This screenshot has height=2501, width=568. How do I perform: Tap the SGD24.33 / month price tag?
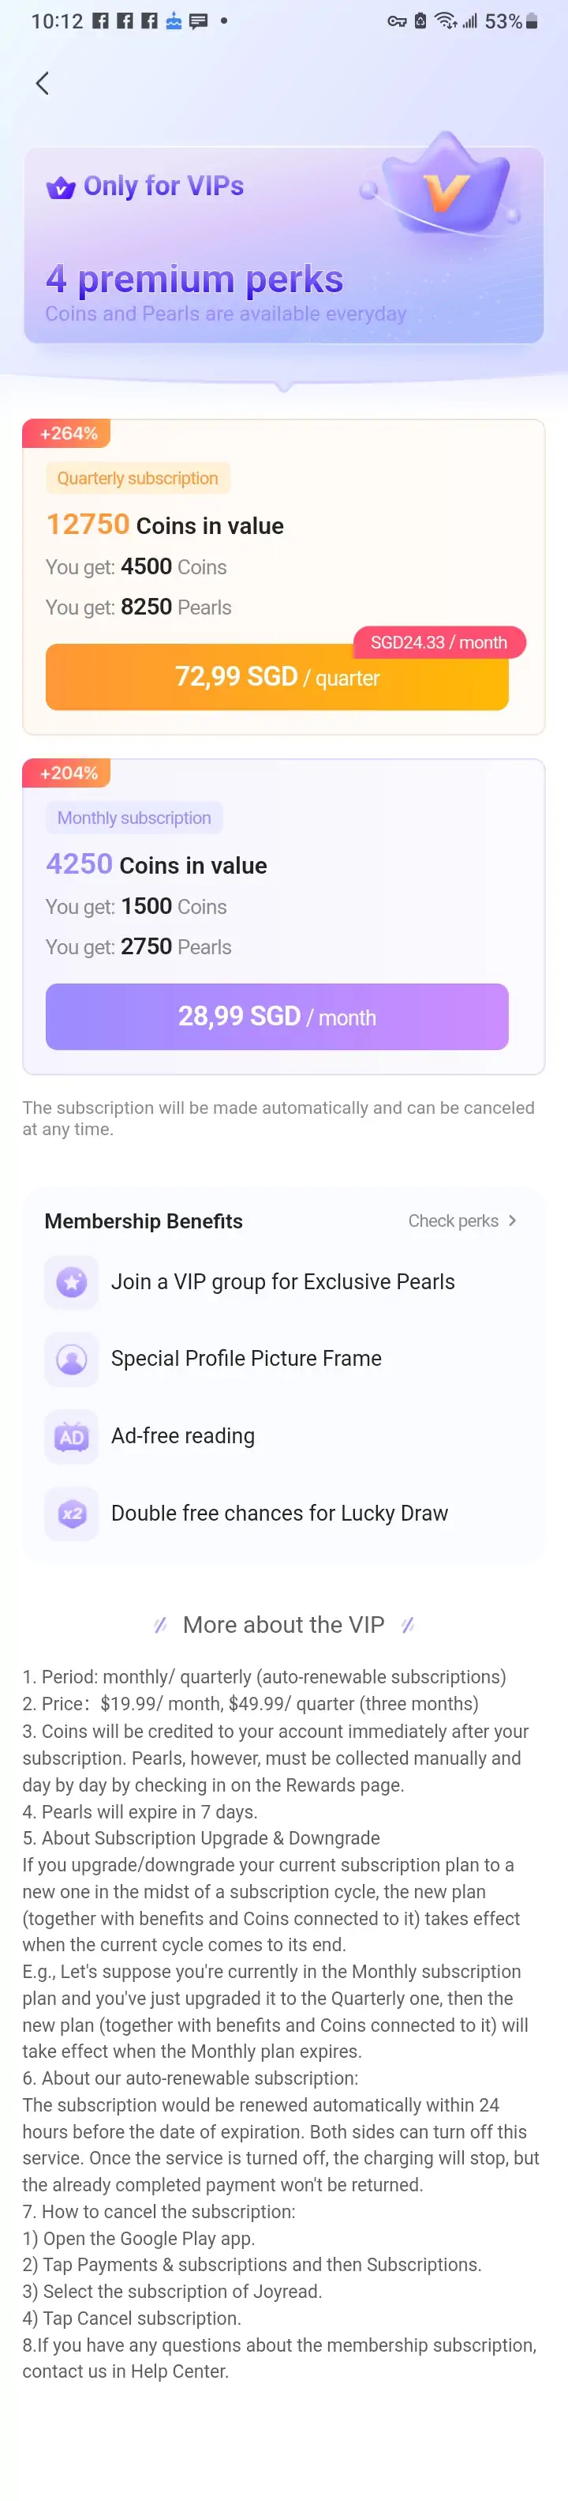438,643
